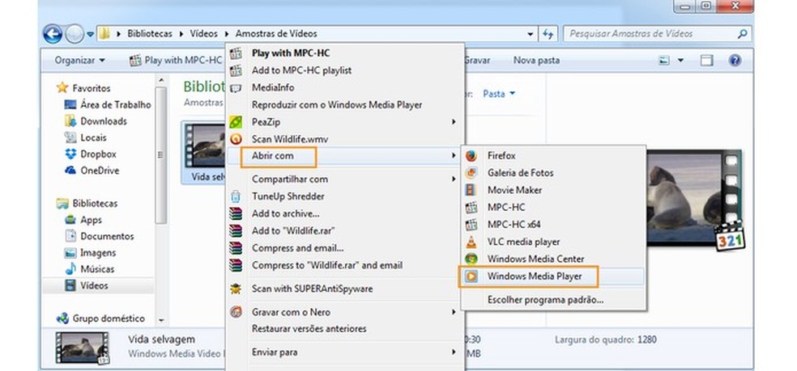Choose Add to "Wildlife.rar" entry
Viewport: 797px width, 371px height.
click(x=344, y=231)
